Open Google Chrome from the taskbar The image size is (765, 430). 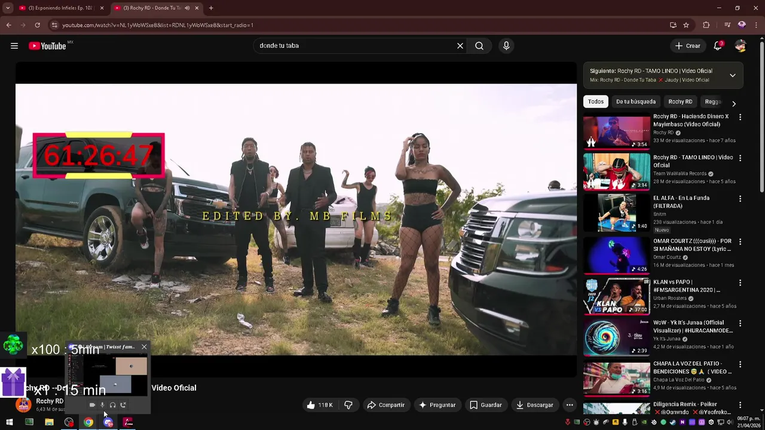[x=88, y=422]
